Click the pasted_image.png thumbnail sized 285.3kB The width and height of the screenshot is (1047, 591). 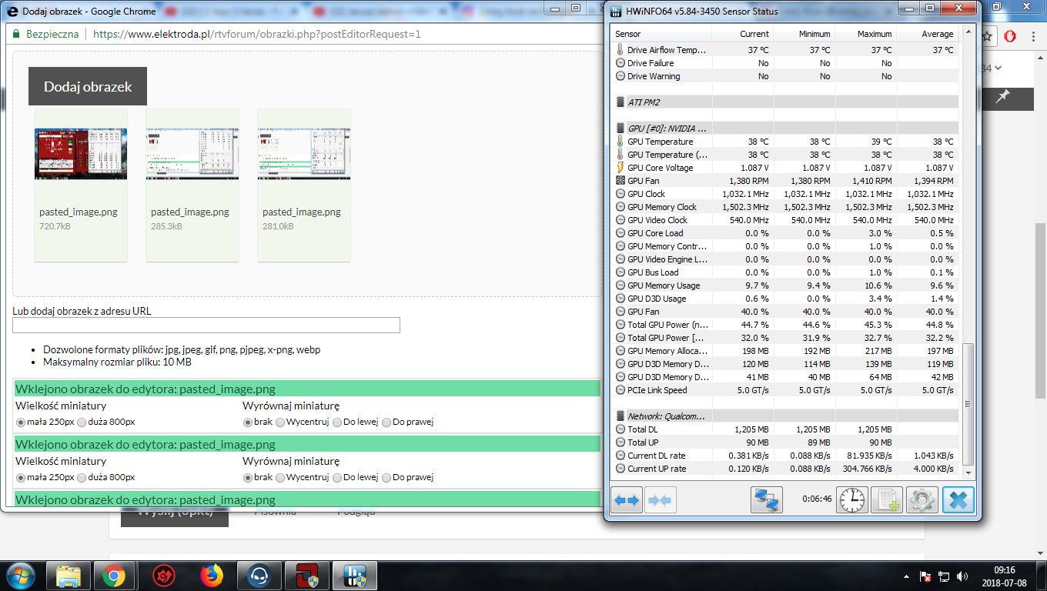click(x=192, y=154)
